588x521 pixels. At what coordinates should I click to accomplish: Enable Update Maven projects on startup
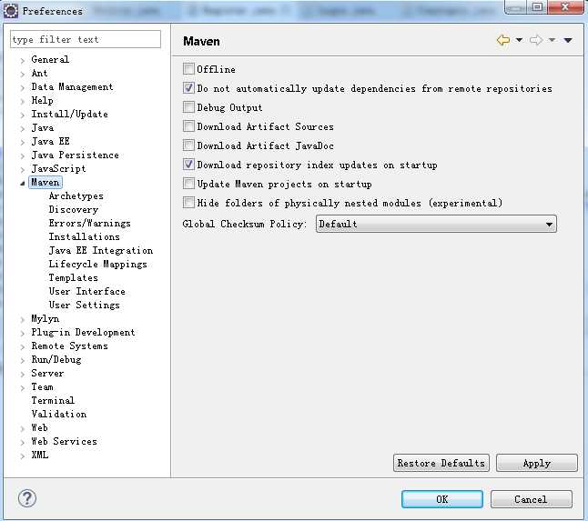[188, 184]
